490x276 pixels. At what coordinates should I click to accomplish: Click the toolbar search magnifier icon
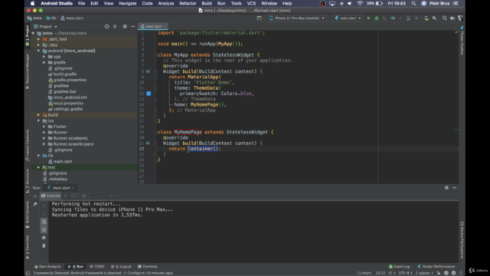coord(444,18)
